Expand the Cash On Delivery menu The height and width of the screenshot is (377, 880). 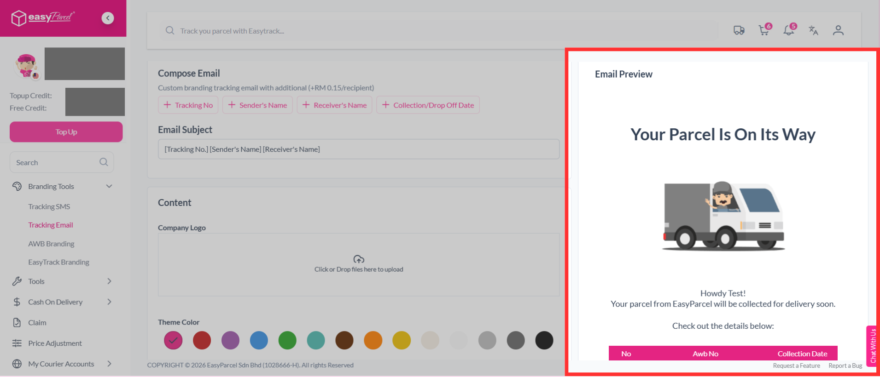[x=109, y=302]
